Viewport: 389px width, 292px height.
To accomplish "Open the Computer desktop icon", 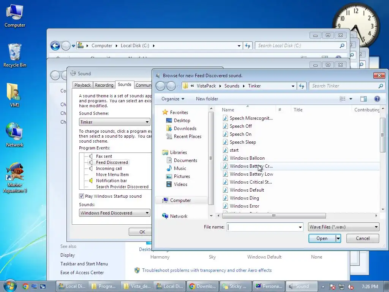I will [15, 16].
